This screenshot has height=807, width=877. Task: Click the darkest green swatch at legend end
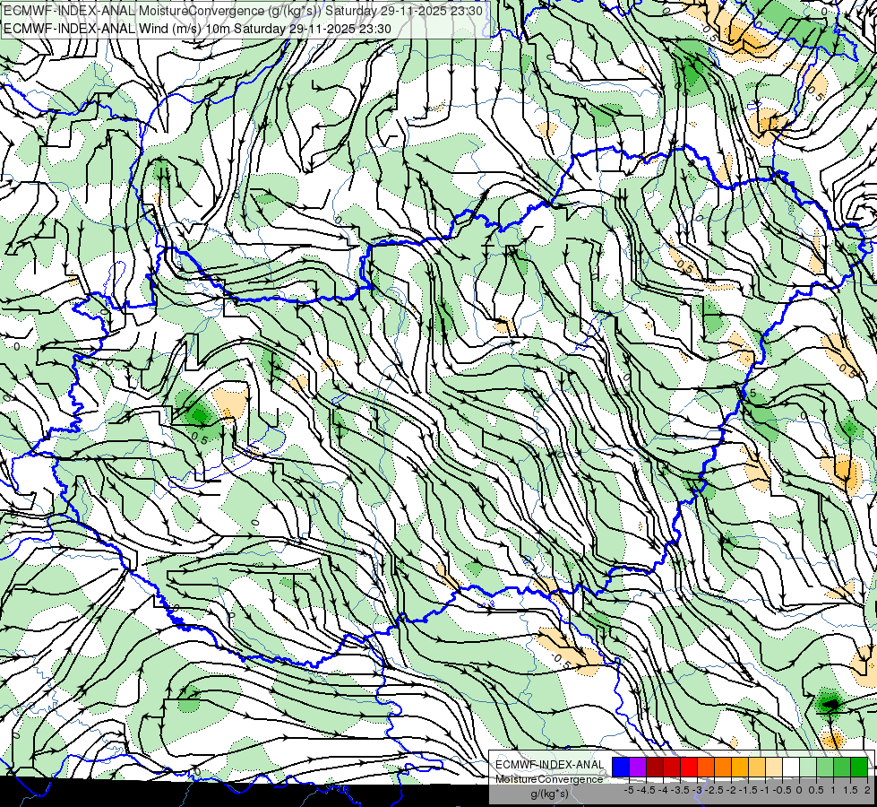pos(858,767)
